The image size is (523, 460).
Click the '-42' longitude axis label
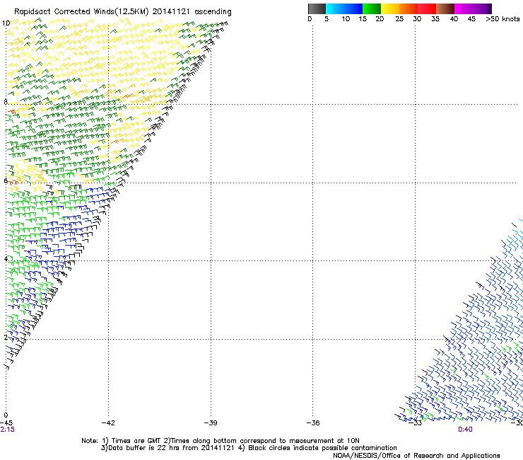click(x=108, y=422)
